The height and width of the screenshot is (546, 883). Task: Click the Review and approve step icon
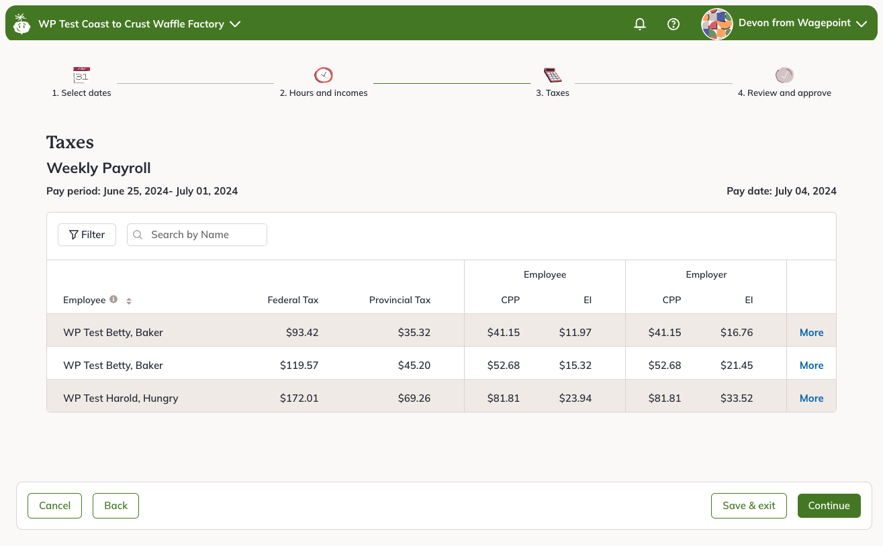(x=784, y=75)
